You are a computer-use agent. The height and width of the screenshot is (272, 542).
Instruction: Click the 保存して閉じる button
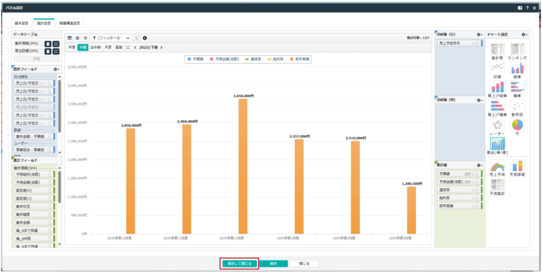[239, 263]
